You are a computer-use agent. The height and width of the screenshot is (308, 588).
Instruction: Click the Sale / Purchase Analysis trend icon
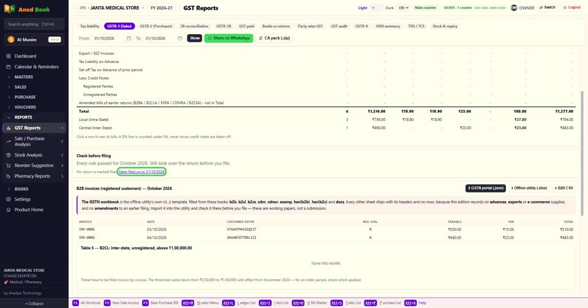coord(8,141)
